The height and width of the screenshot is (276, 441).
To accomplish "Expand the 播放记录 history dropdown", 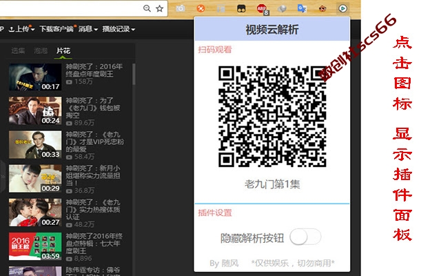I will point(119,29).
